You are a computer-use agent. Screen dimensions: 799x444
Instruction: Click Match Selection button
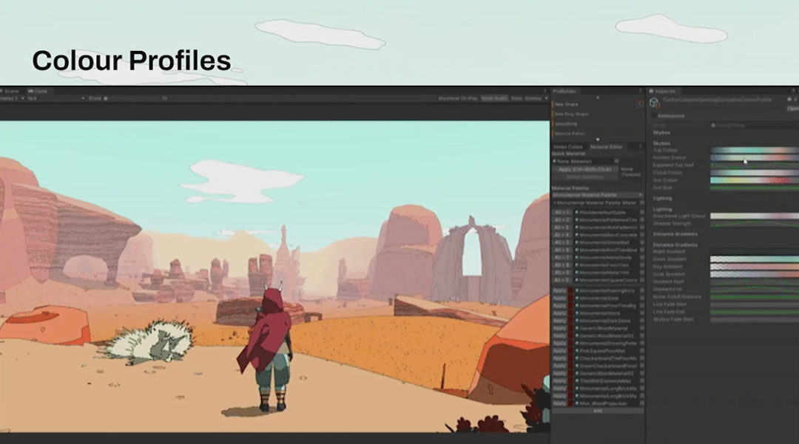coord(585,177)
